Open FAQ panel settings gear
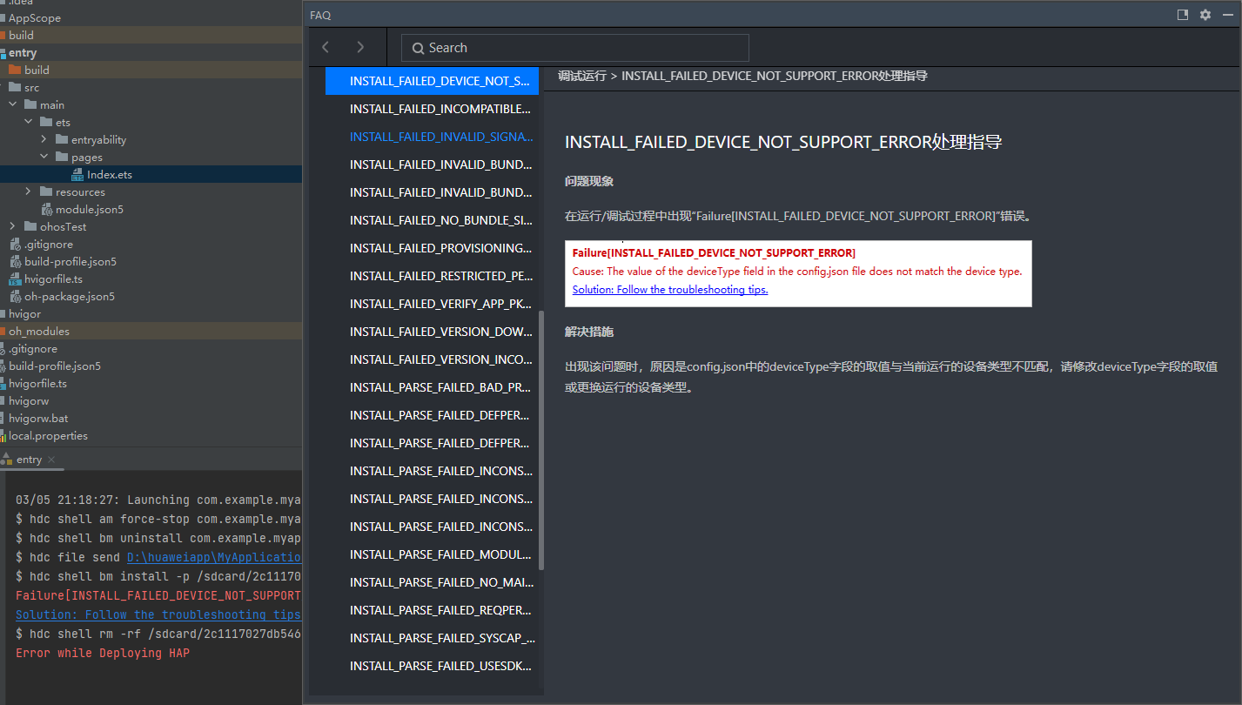 pos(1205,15)
